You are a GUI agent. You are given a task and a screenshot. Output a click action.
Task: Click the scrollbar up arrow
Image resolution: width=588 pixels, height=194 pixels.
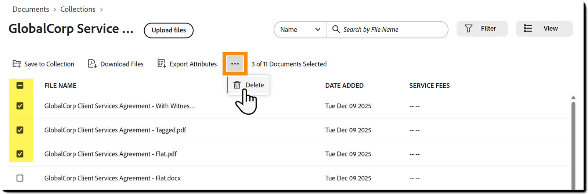573,98
